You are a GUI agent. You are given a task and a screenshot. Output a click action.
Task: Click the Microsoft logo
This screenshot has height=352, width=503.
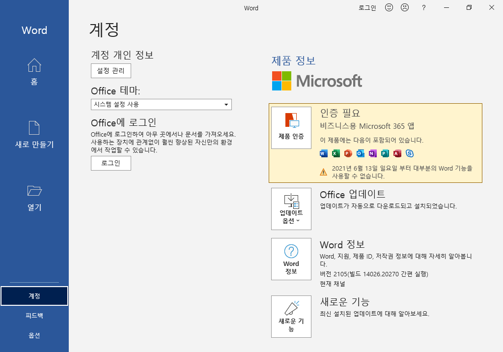click(317, 81)
